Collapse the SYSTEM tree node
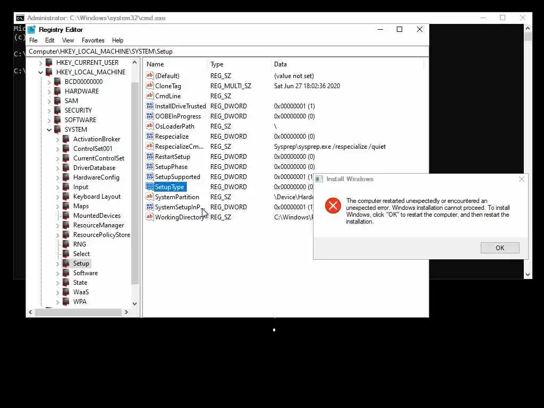The height and width of the screenshot is (408, 544). (49, 130)
